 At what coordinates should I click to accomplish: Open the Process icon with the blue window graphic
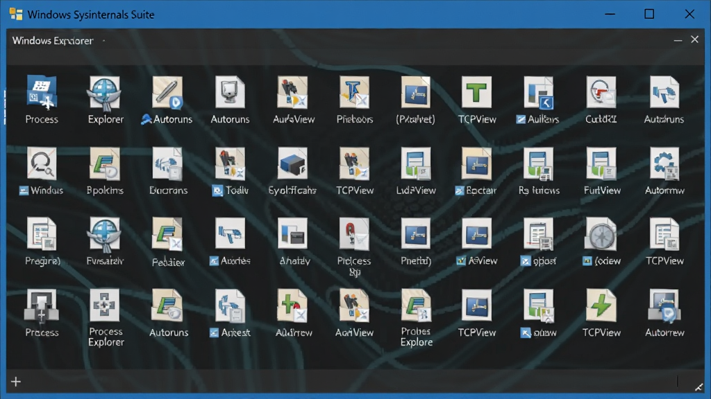42,93
